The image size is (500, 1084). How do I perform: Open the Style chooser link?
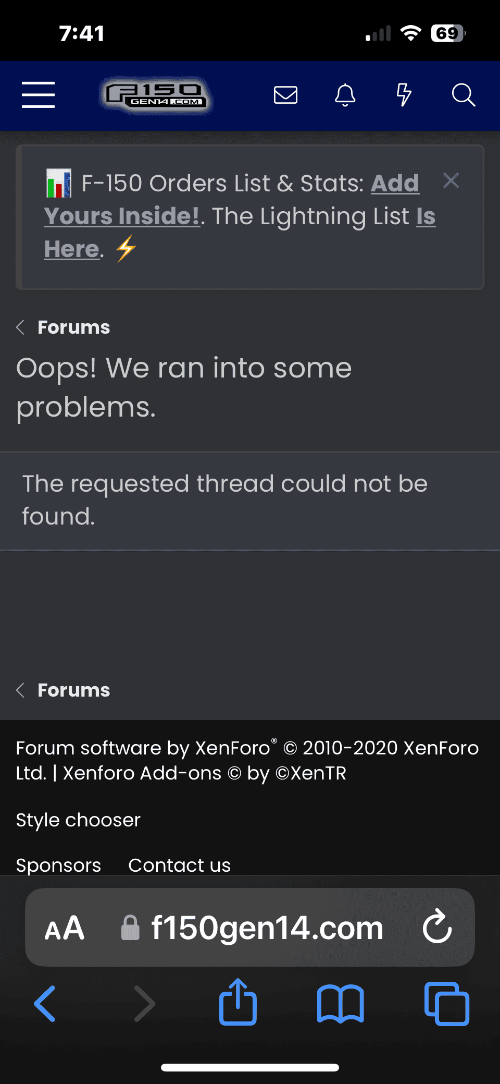78,820
